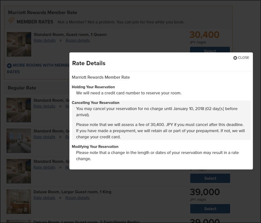
Task: Open Room details for Deluxe Room 1 King
Action: [77, 198]
